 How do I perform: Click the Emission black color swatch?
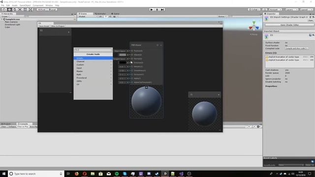[x=123, y=62]
